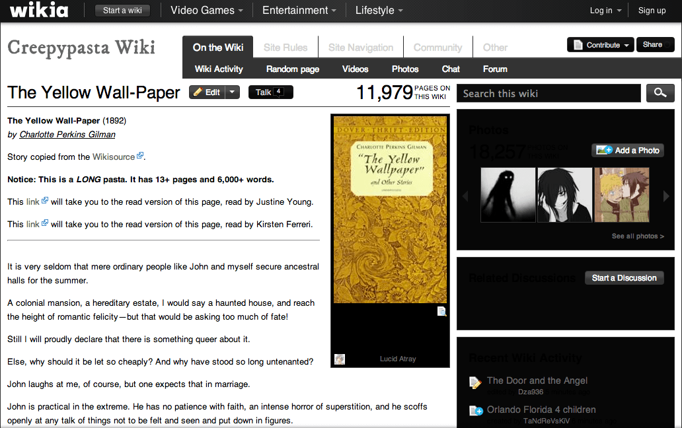682x428 pixels.
Task: Click the Talk comment count bubble
Action: point(278,91)
